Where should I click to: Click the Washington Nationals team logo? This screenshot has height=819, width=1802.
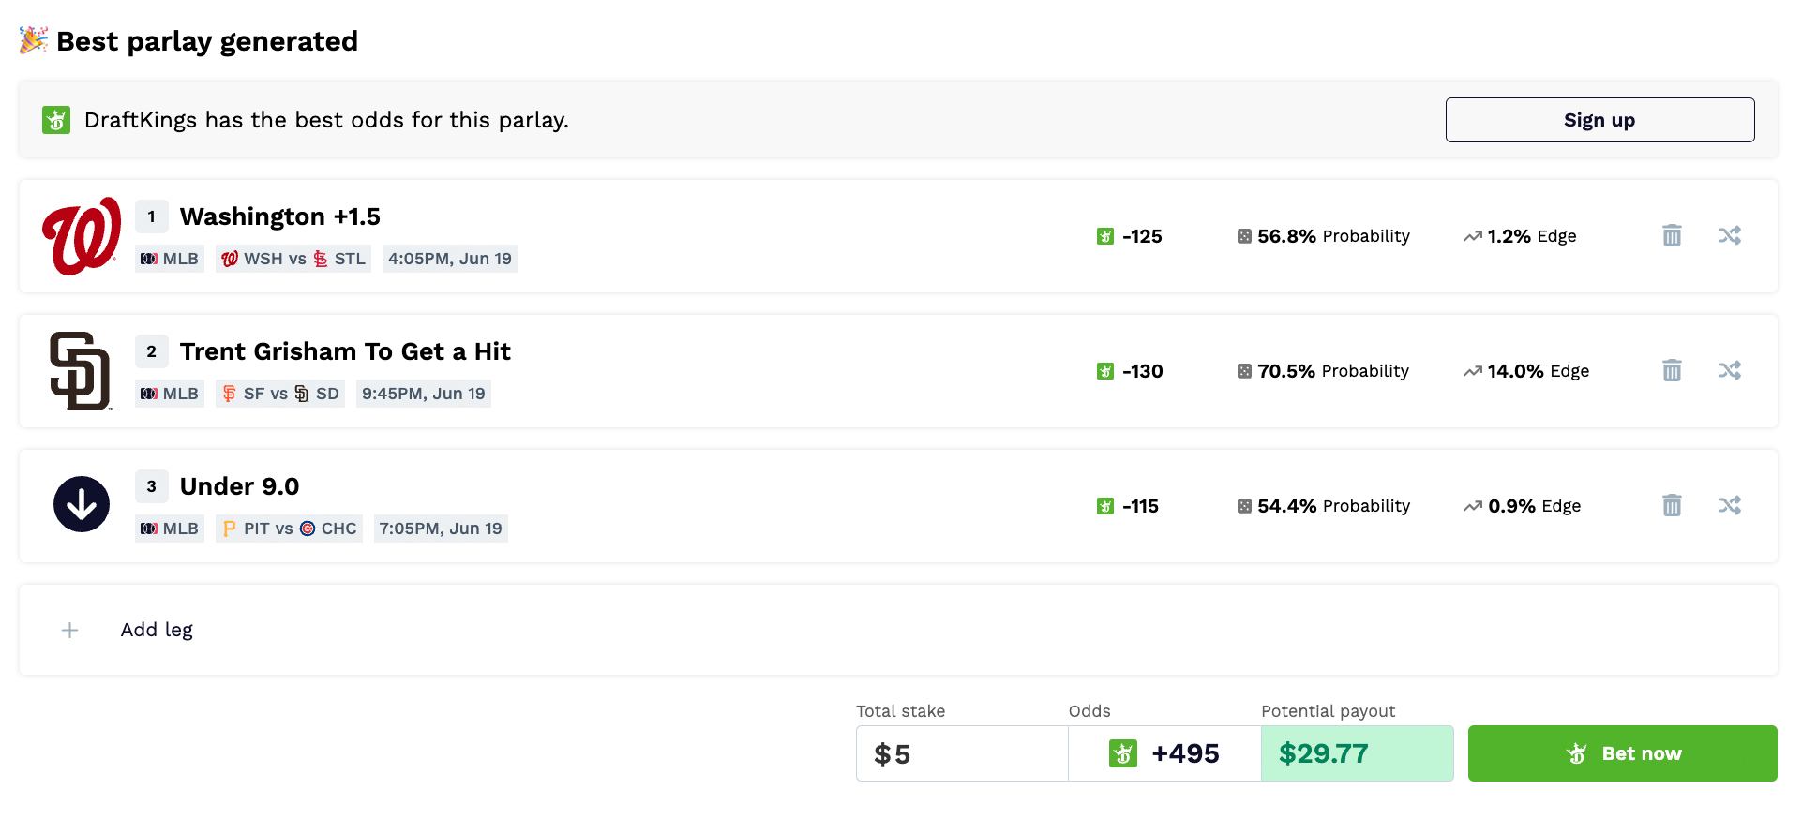pos(82,236)
